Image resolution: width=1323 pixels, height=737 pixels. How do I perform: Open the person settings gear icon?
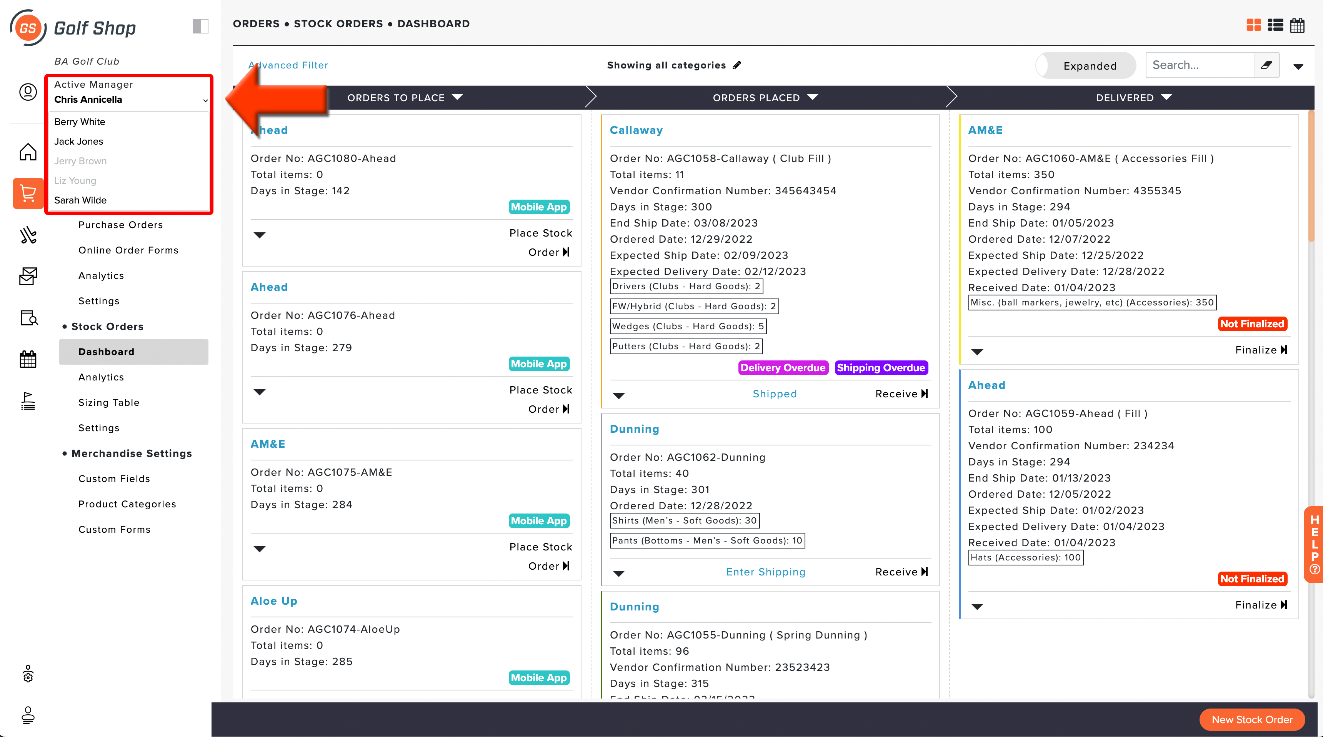(x=28, y=674)
